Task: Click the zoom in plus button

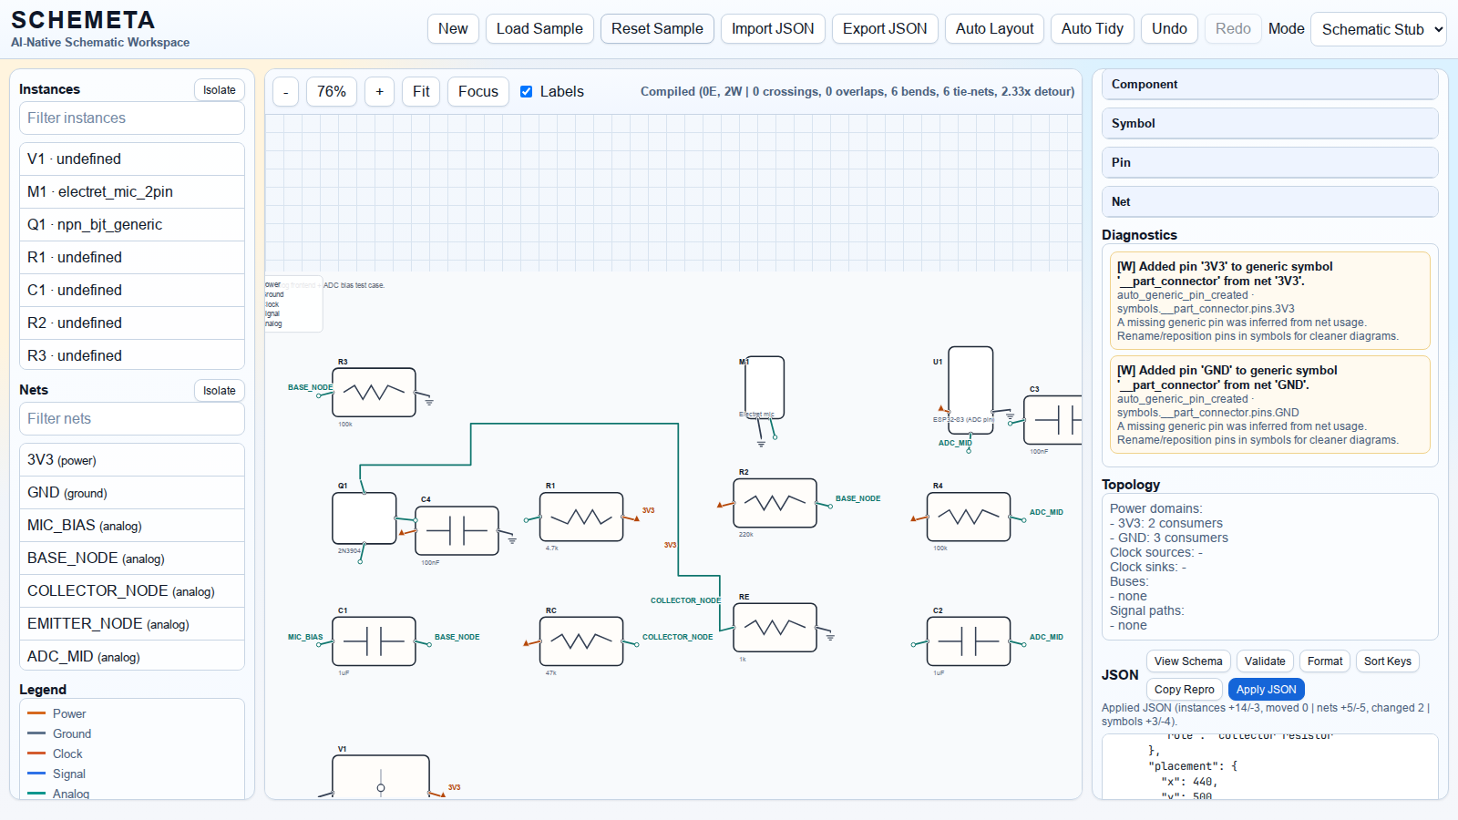Action: 379,92
